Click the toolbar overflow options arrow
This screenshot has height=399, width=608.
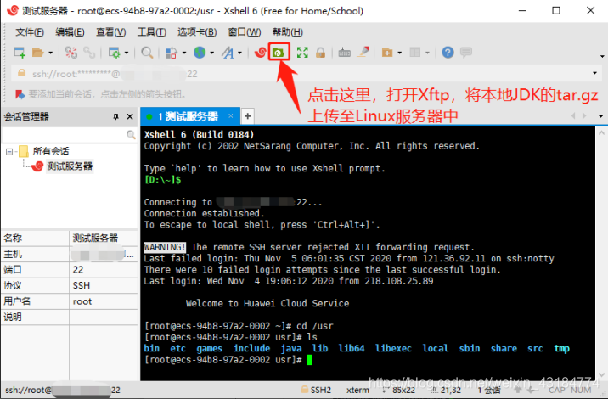[602, 57]
